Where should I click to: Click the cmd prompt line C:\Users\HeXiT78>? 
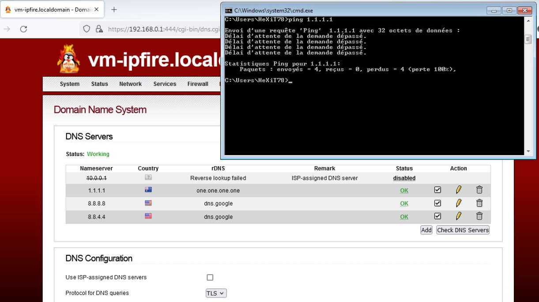(258, 80)
